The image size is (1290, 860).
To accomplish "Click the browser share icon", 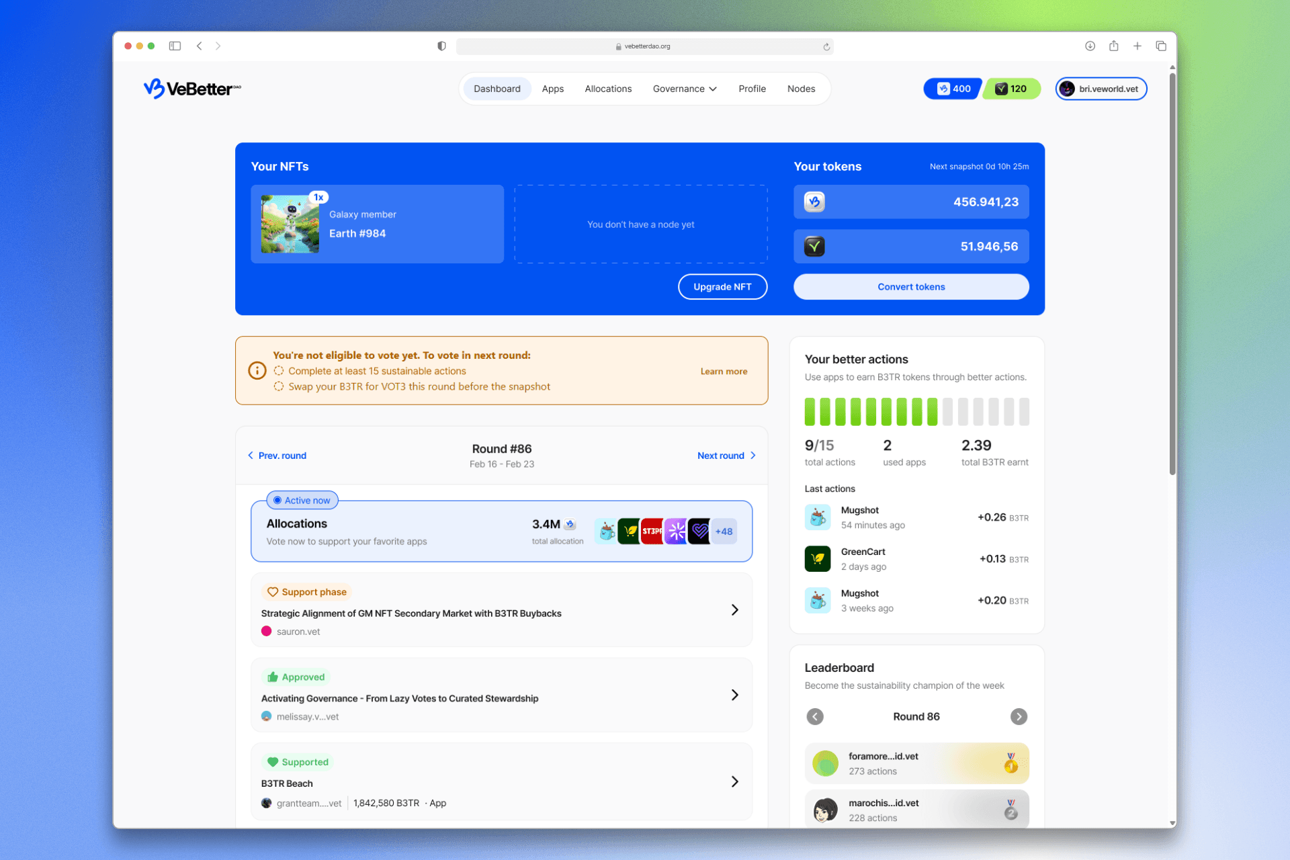I will [x=1113, y=46].
